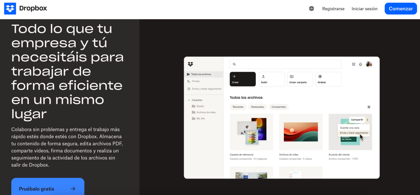Screen dimensions: 420x195
Task: Click 'Carpeta compartida · 13 imágenes' text
Action: pyautogui.click(x=248, y=159)
